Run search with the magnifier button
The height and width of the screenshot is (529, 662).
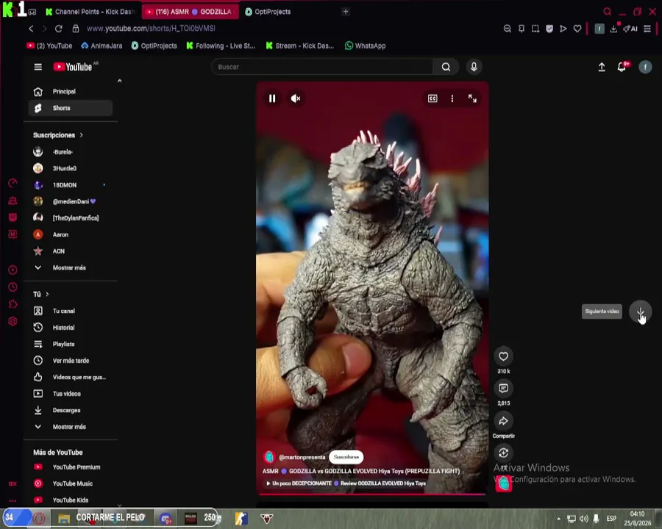tap(446, 67)
